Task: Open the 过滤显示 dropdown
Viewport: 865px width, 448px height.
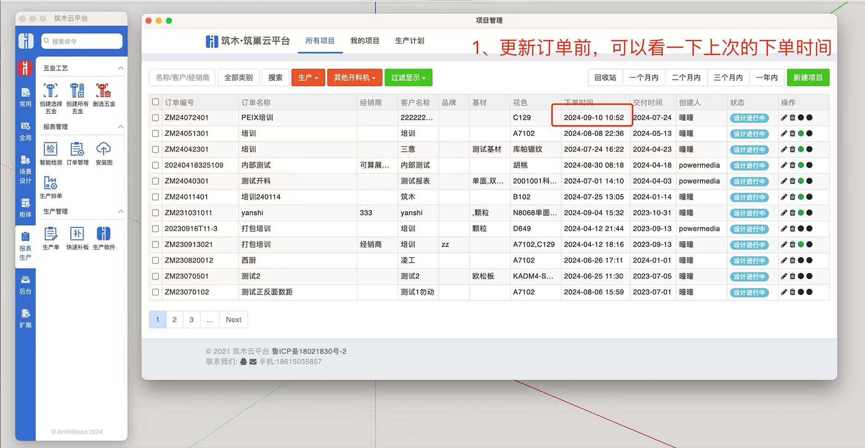Action: click(408, 77)
